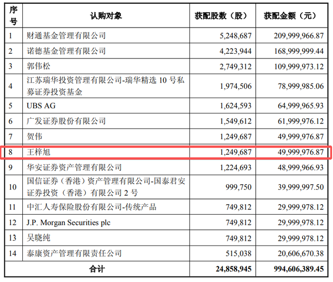
Task: Click the highlighted name 王梓旭
Action: click(39, 152)
